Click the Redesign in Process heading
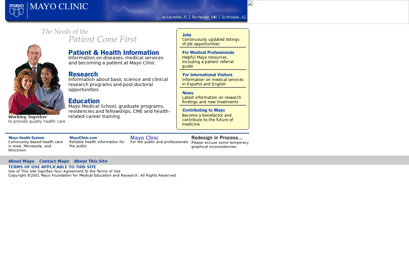This screenshot has height=255, width=409. coord(217,138)
